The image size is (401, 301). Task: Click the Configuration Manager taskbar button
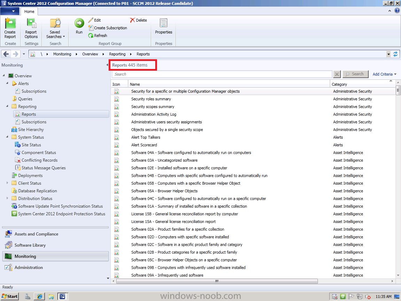pos(62,296)
